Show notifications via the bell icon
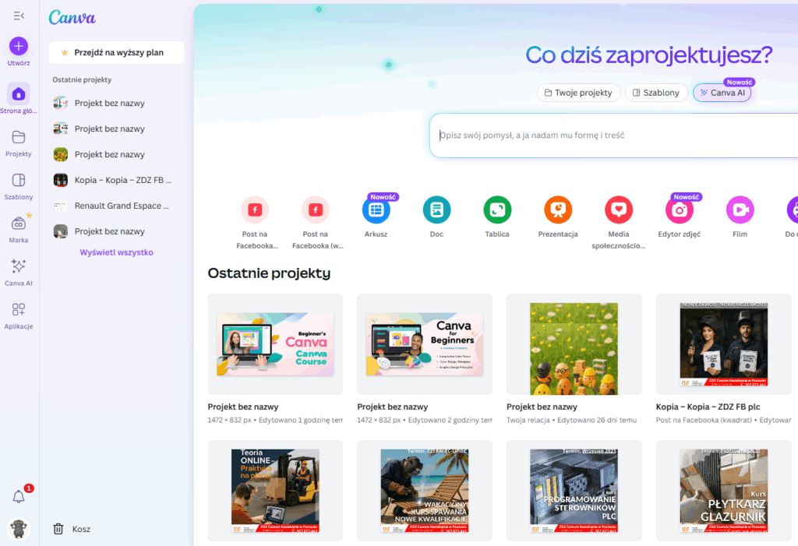 click(19, 496)
